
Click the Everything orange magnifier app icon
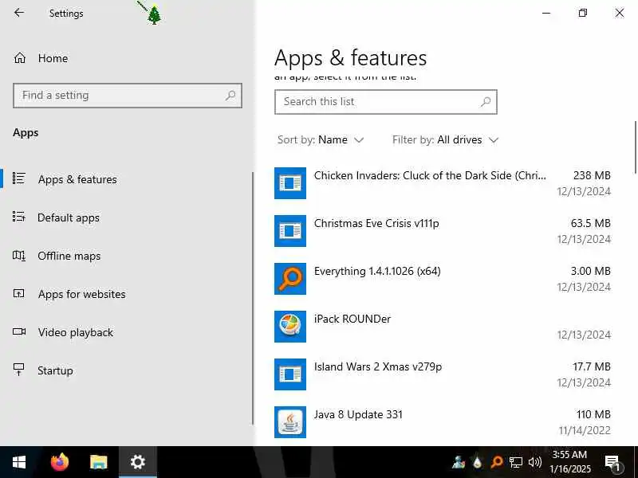tap(290, 279)
